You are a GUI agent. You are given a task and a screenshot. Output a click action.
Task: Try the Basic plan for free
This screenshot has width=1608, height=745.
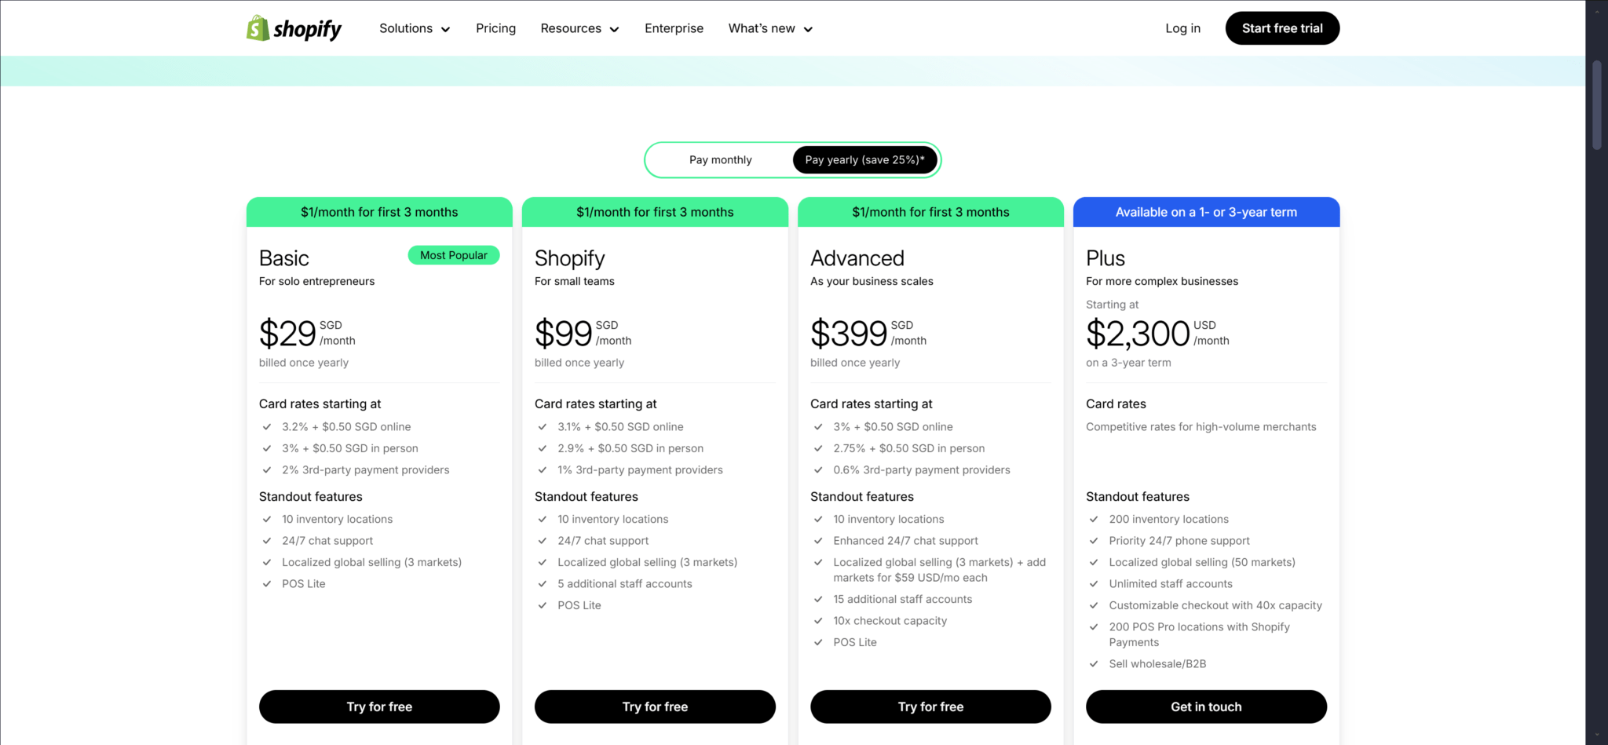coord(379,706)
